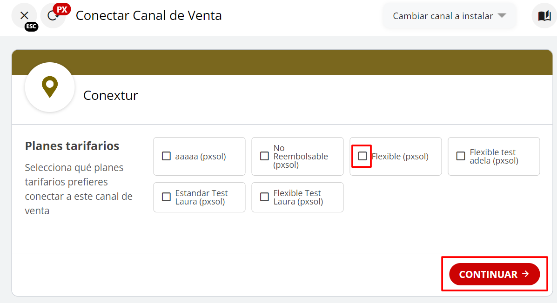Viewport: 557px width, 303px height.
Task: Check the aaaaa (pxsol) rate plan
Action: pos(166,156)
